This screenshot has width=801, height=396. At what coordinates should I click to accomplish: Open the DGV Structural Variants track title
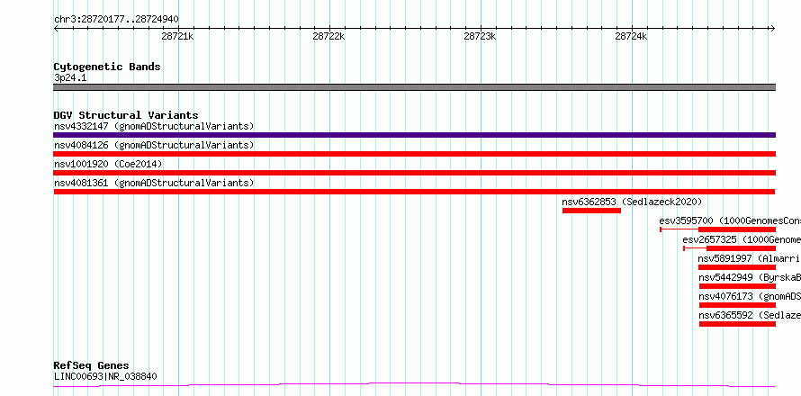(x=126, y=115)
